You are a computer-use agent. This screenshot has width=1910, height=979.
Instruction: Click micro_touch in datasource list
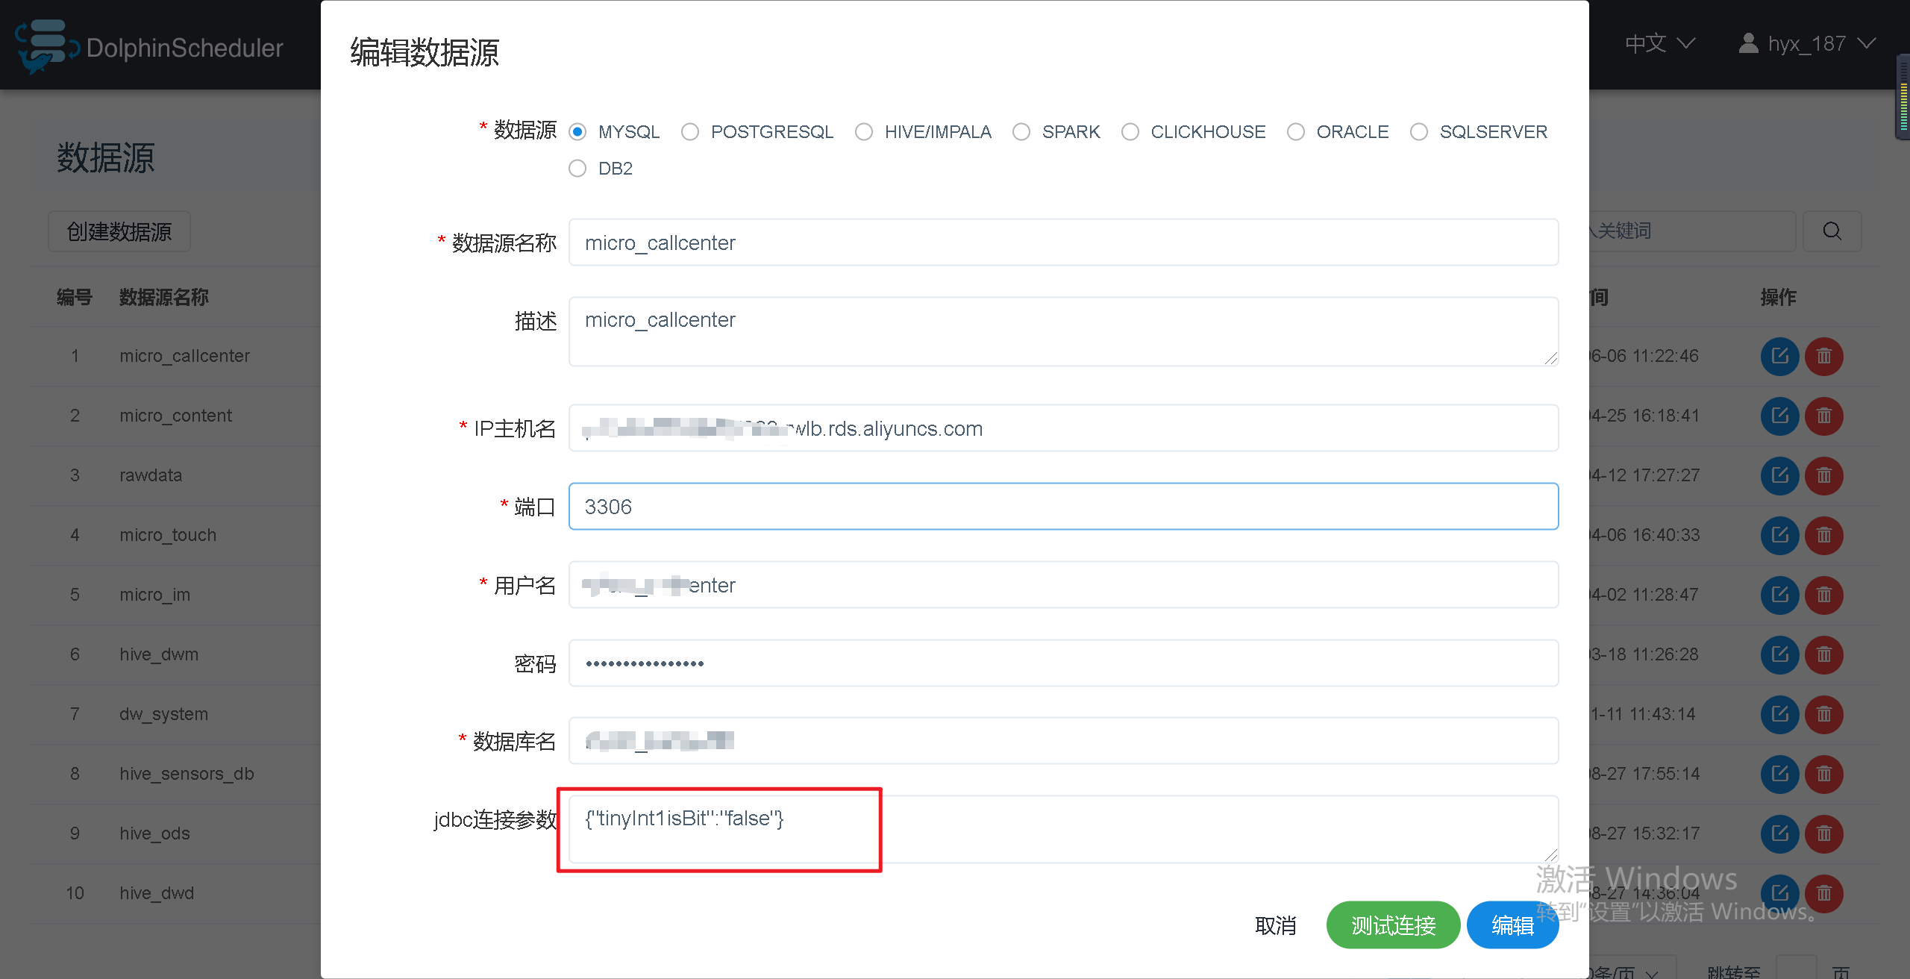click(x=168, y=535)
